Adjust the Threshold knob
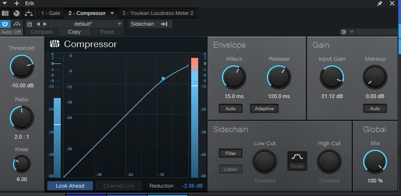 click(22, 66)
